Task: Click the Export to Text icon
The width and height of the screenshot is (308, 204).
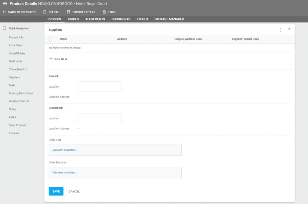Action: tap(69, 12)
